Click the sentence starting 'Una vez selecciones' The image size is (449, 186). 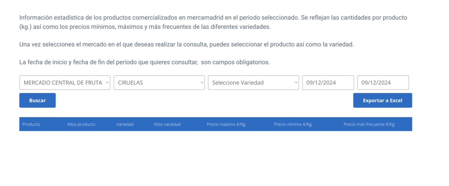coord(186,44)
